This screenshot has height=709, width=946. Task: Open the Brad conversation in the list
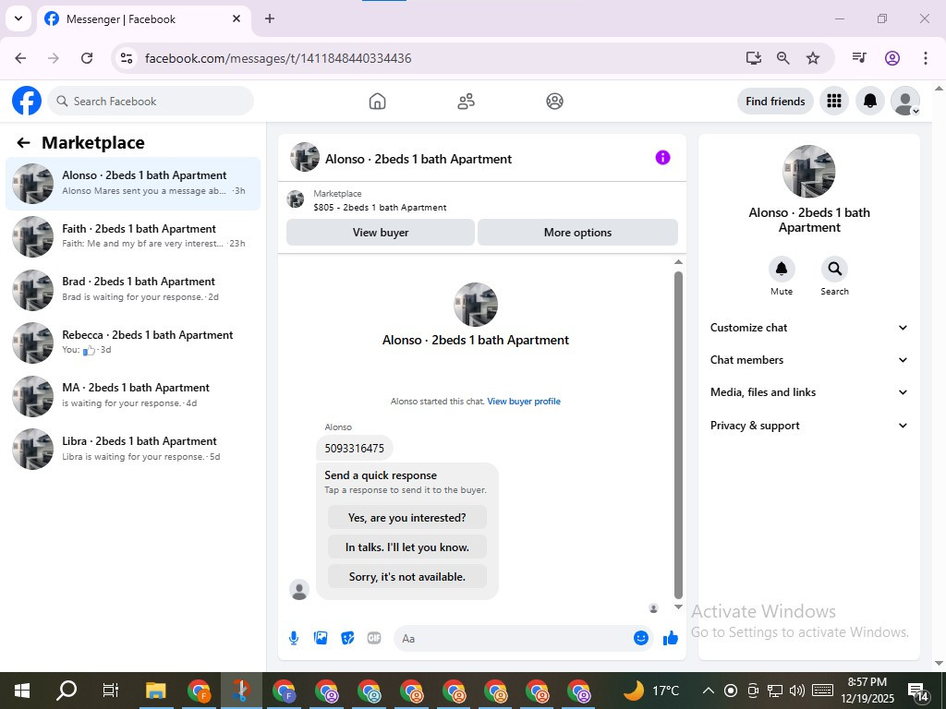tap(133, 289)
